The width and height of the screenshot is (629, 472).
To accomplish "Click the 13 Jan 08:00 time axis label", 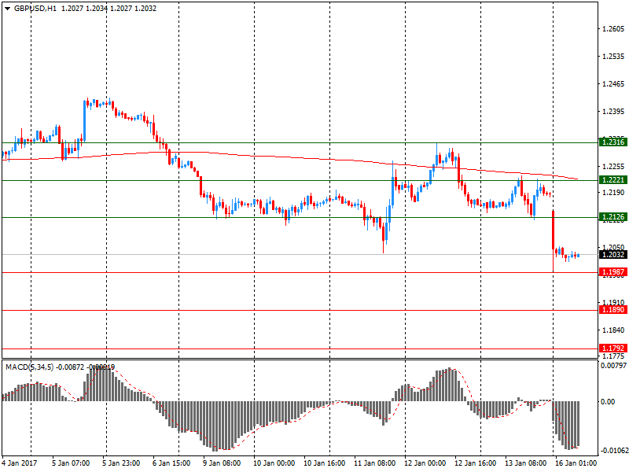I will [x=525, y=463].
